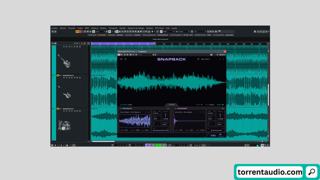This screenshot has width=320, height=180.
Task: Toggle the purple cycle loop transport button
Action: (x=148, y=145)
